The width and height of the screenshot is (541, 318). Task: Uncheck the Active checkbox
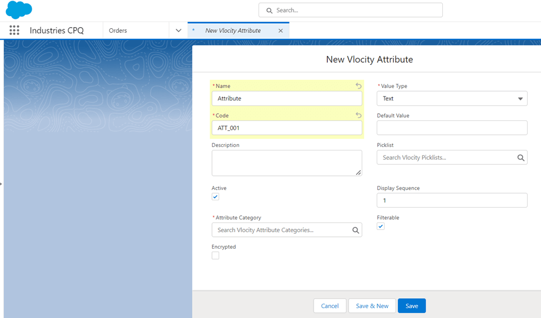[x=215, y=197]
